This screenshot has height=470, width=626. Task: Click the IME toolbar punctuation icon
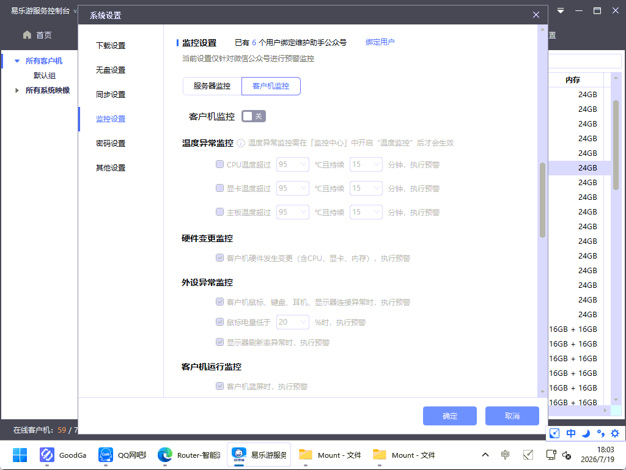pos(600,433)
